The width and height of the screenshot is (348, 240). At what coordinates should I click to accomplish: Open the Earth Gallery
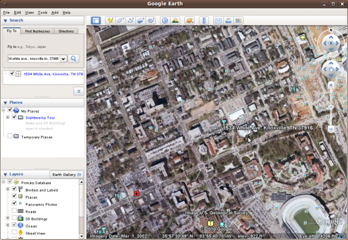click(x=66, y=174)
